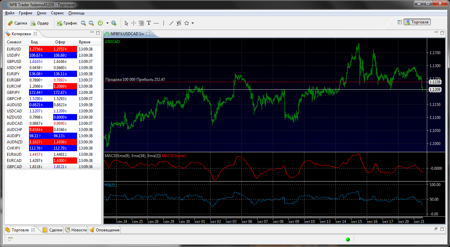Select the arrow pointer tool
450x247 pixels.
tap(127, 23)
